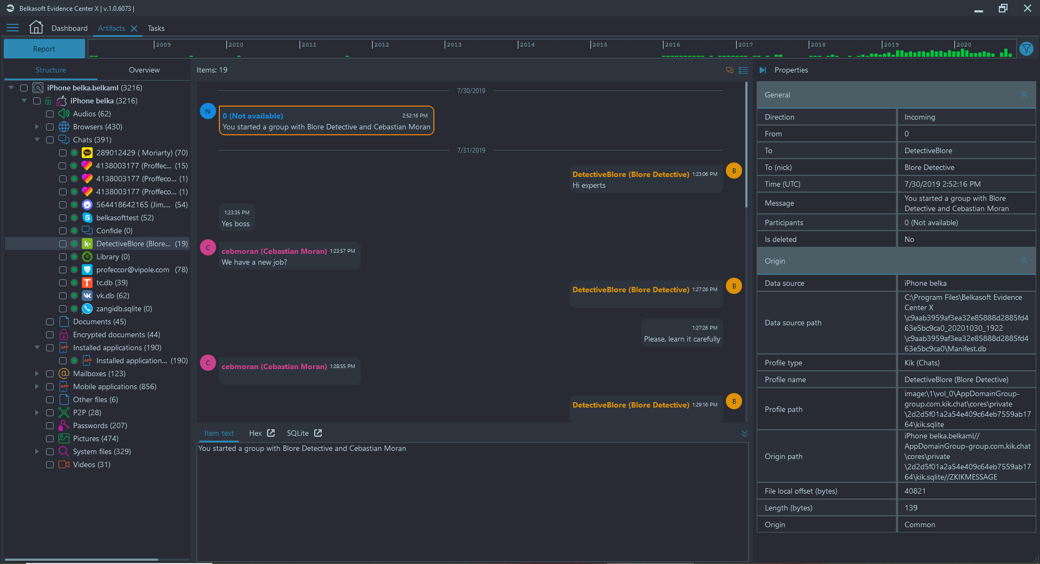Check the DetectiveBlore chat checkbox

click(x=63, y=244)
